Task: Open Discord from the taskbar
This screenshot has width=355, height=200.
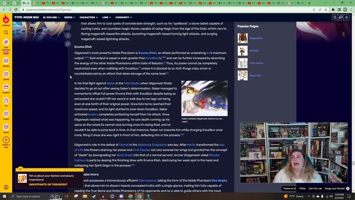Action: coord(121,196)
